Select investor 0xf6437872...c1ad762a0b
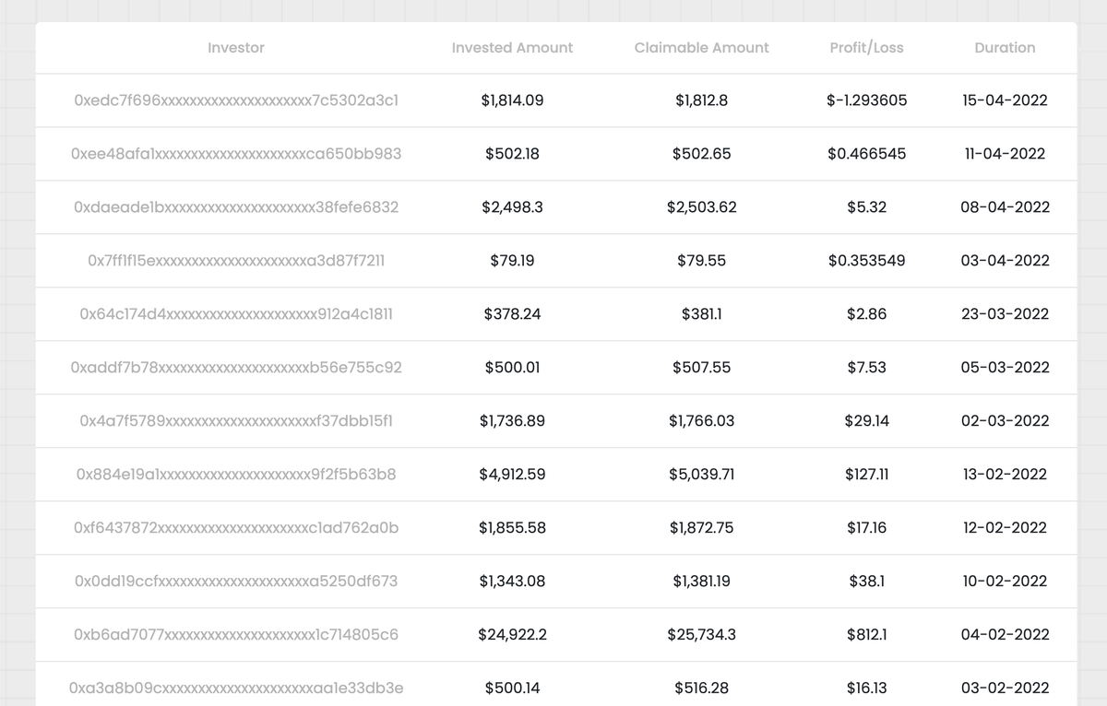The width and height of the screenshot is (1107, 706). pyautogui.click(x=236, y=528)
